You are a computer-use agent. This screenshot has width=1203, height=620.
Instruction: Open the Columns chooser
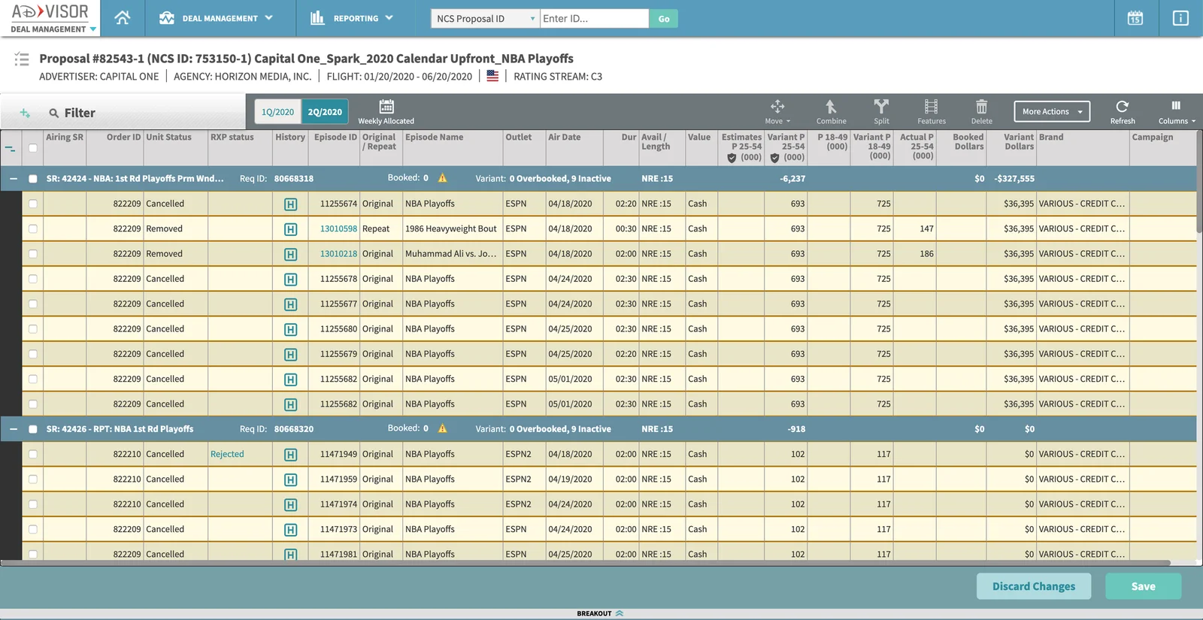point(1176,110)
